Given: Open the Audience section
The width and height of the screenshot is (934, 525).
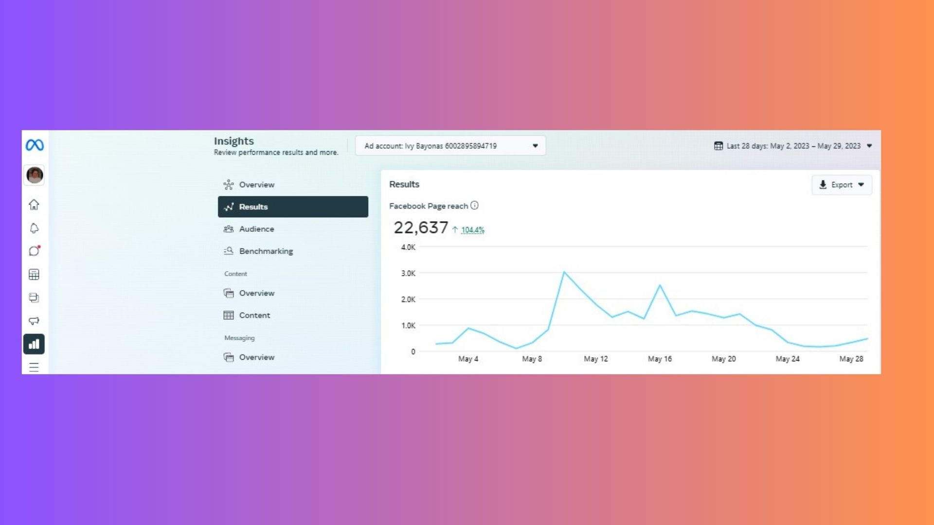Looking at the screenshot, I should coord(256,229).
